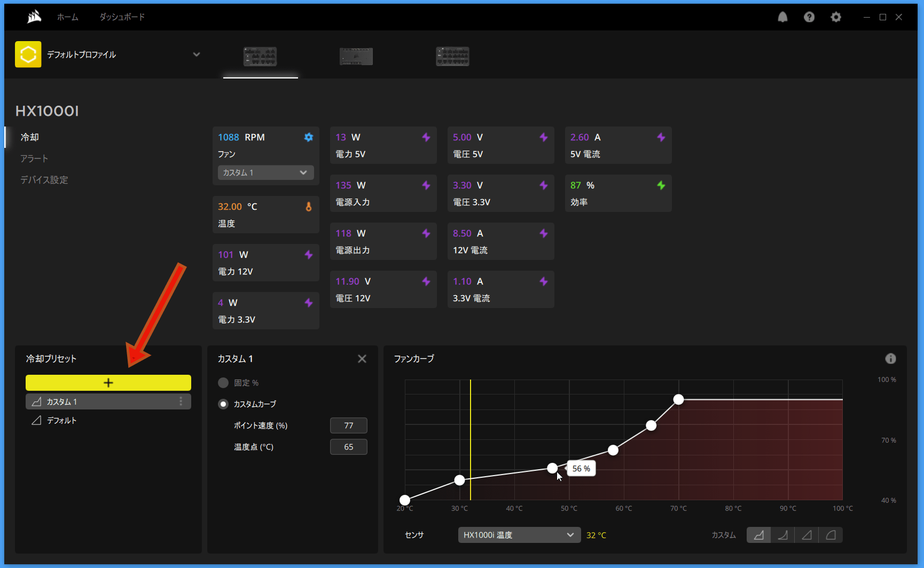Click lightning icon on 3.3V 電流 tile
924x568 pixels.
click(x=544, y=281)
